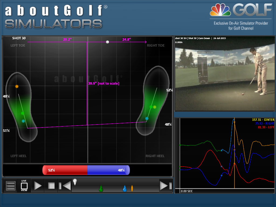Viewport: 276px width, 207px height.
Task: Click the 39.9" (not to scale) measurement
Action: tap(104, 84)
